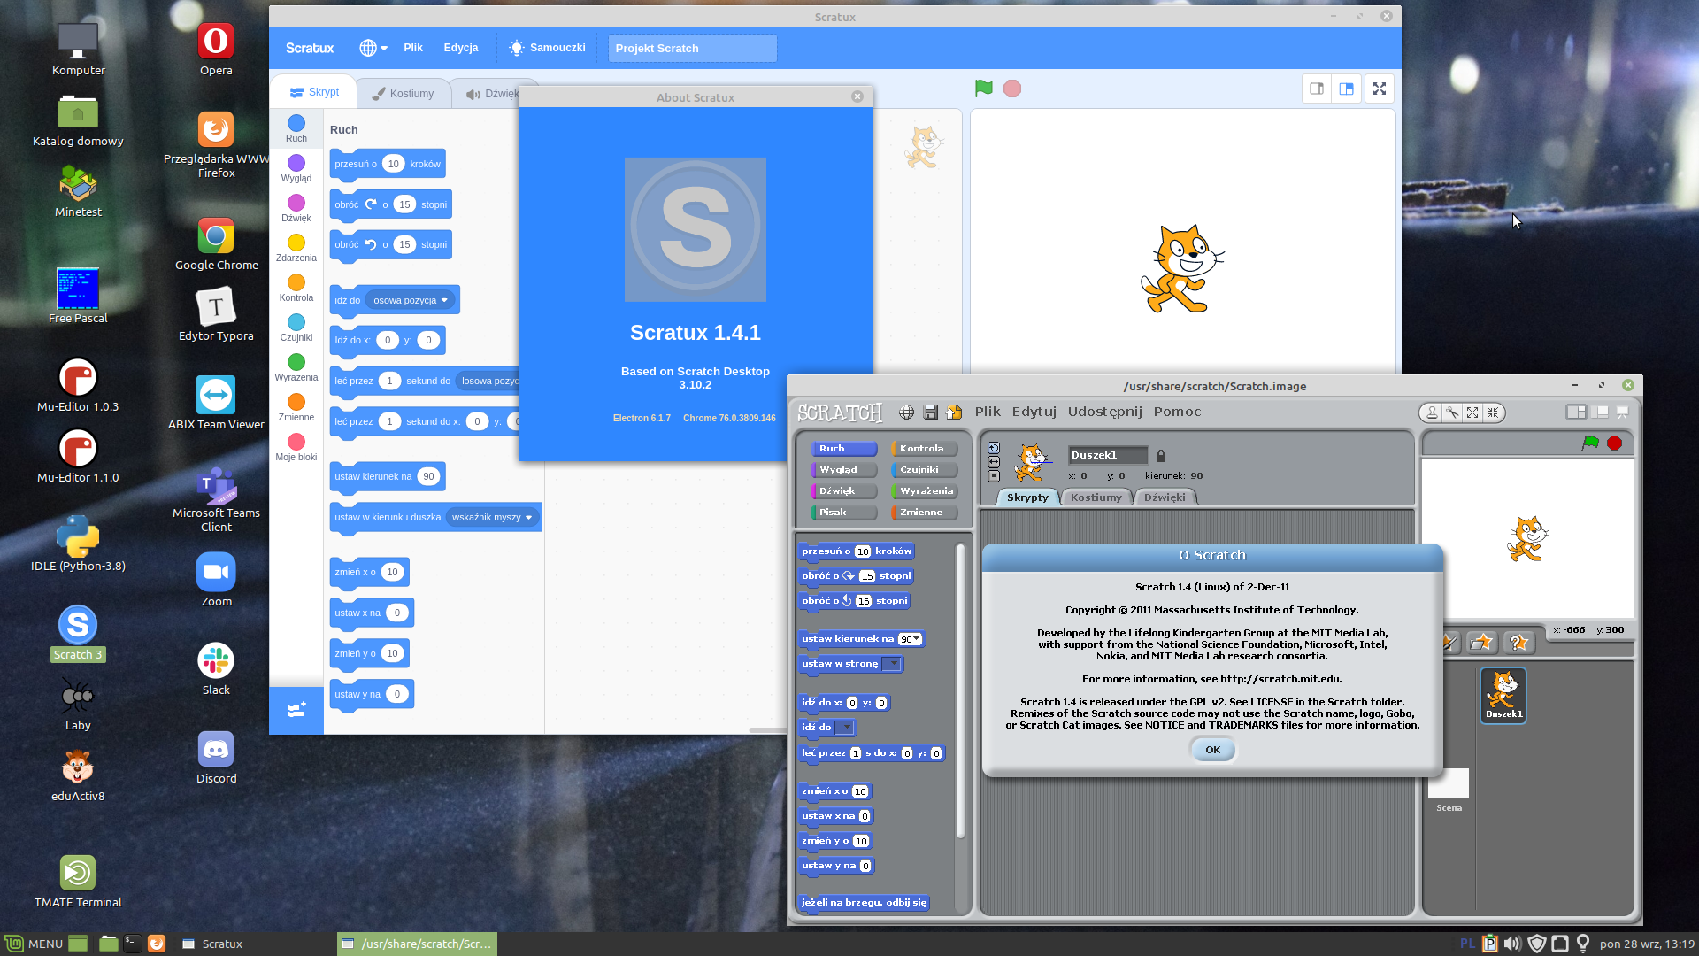Open Samouczki tutorials in Scratux
The image size is (1699, 956).
[x=548, y=48]
